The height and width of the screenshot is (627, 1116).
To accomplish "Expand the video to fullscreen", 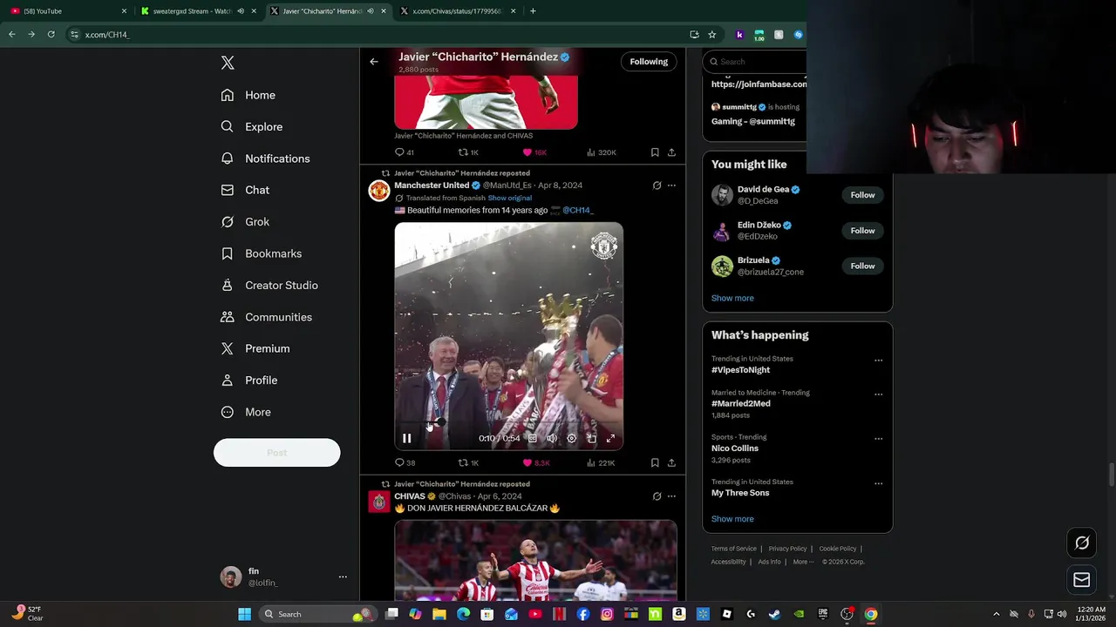I will coord(610,438).
